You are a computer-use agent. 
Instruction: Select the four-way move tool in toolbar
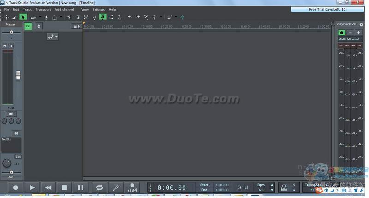(6, 17)
